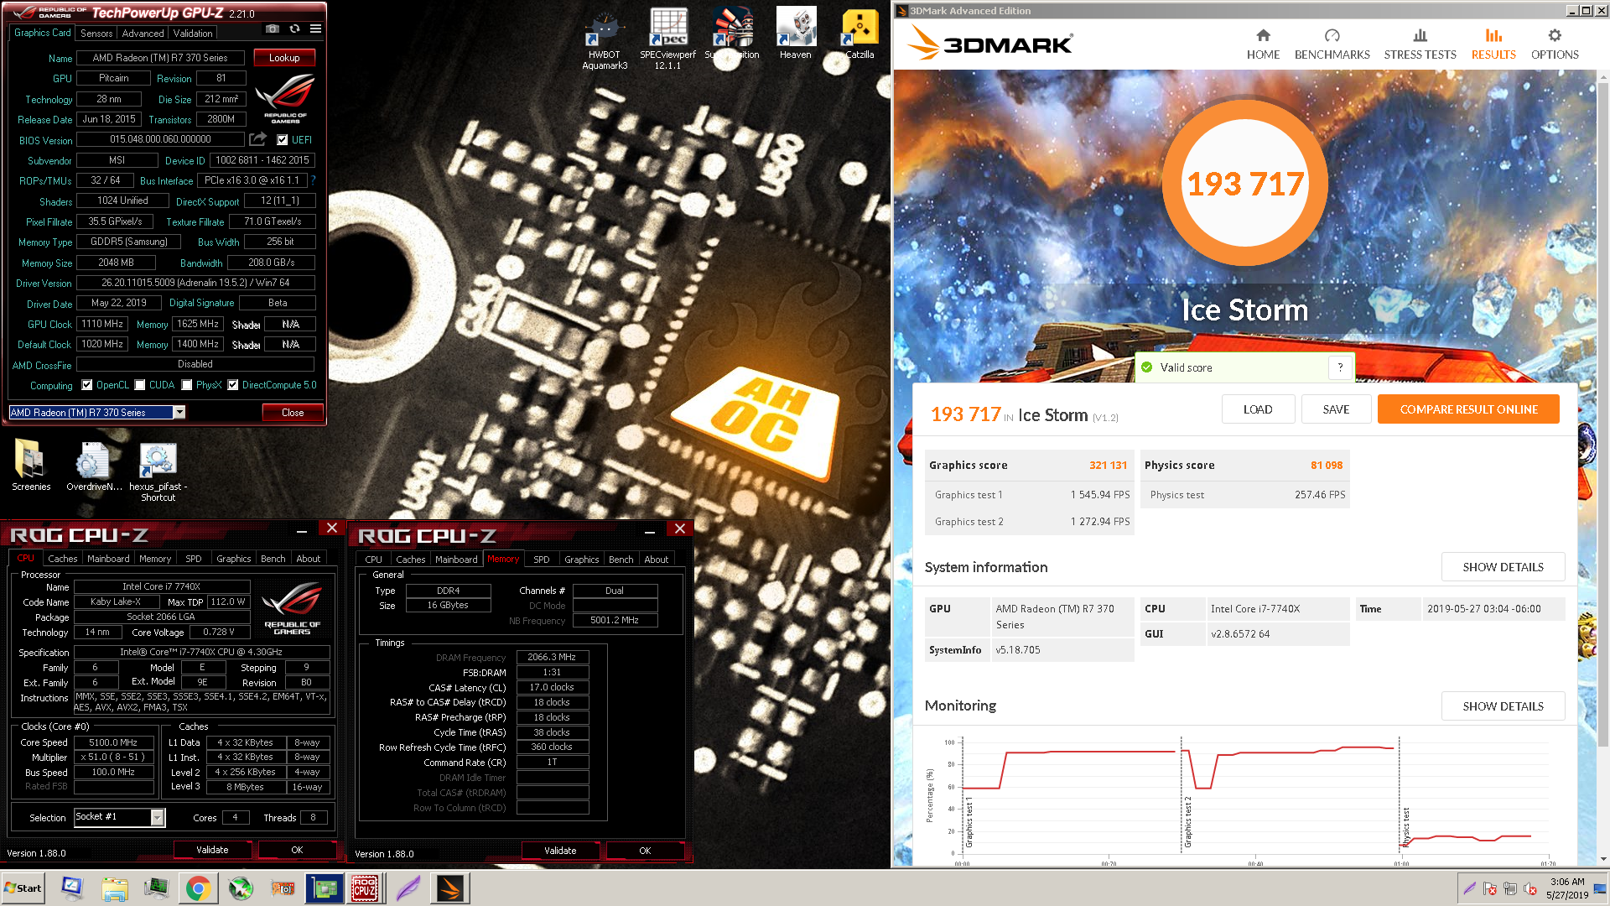Go to 3DMark HOME
1610x906 pixels.
click(1263, 44)
